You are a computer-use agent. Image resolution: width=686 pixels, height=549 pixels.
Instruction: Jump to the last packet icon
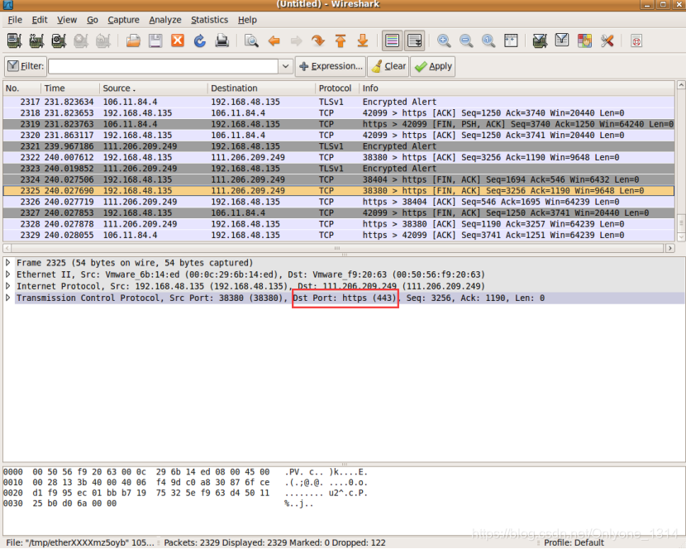tap(363, 41)
